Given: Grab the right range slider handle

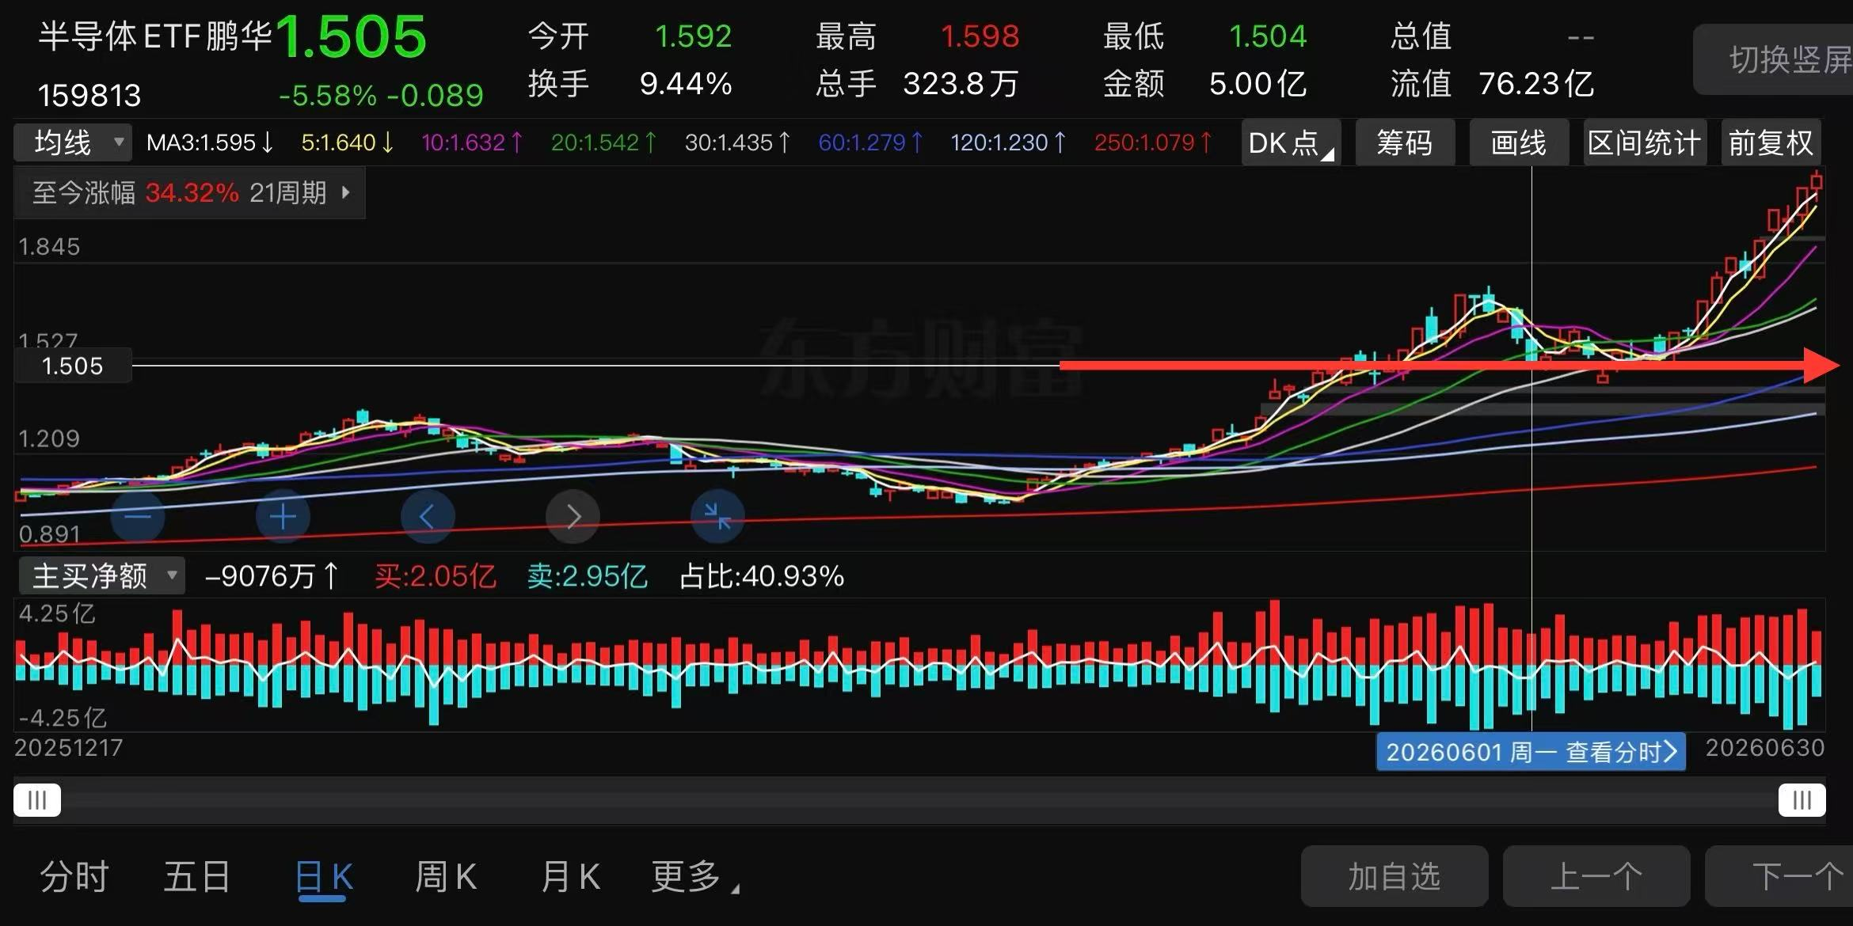Looking at the screenshot, I should click(1802, 799).
